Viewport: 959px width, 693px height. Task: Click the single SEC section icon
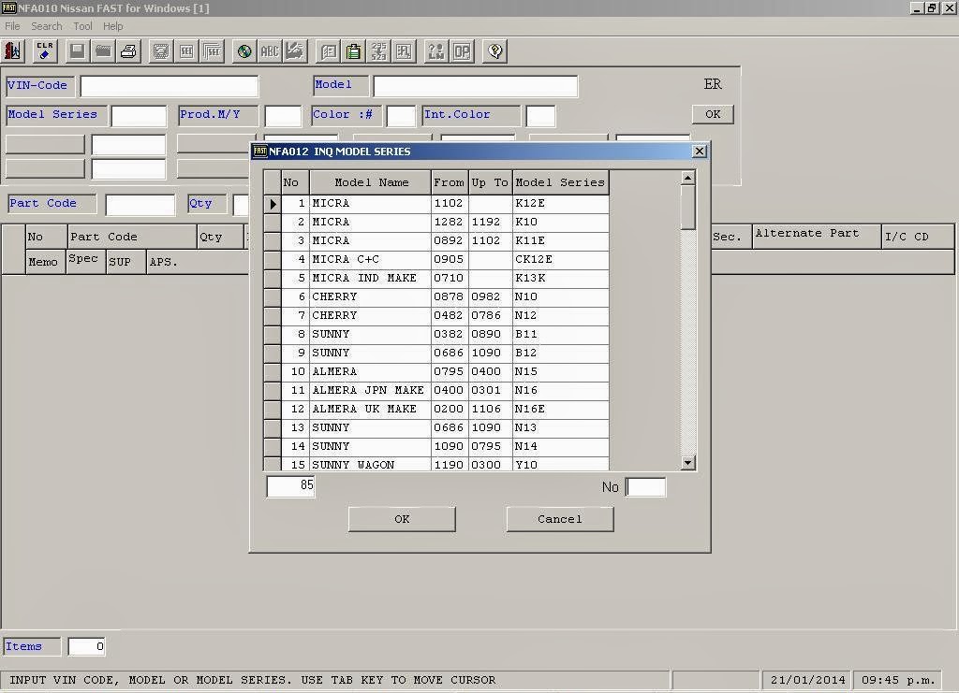pyautogui.click(x=186, y=51)
